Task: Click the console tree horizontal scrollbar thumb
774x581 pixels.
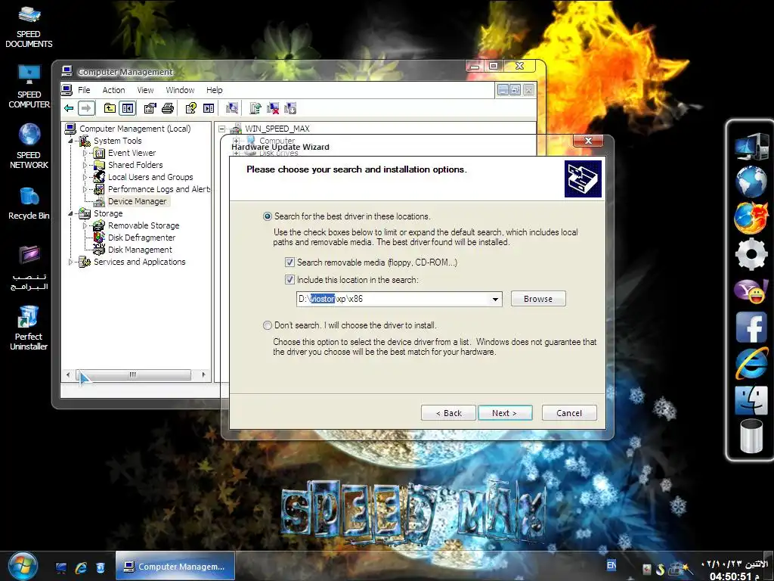Action: 133,375
